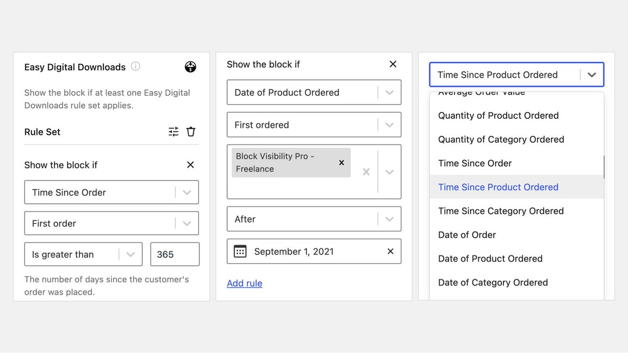Select Time Since Category Ordered option
628x353 pixels.
tap(517, 211)
